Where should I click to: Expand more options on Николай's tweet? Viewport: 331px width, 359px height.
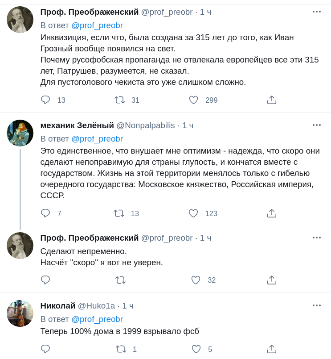[x=316, y=305]
